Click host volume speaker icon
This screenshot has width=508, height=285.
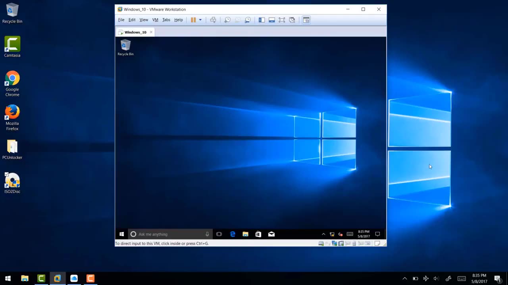436,278
